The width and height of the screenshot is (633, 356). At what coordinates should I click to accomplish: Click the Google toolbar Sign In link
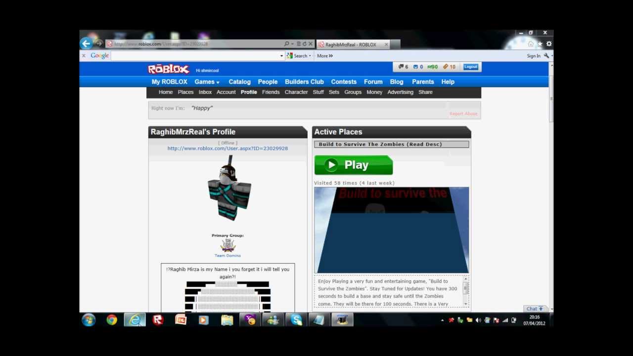534,56
